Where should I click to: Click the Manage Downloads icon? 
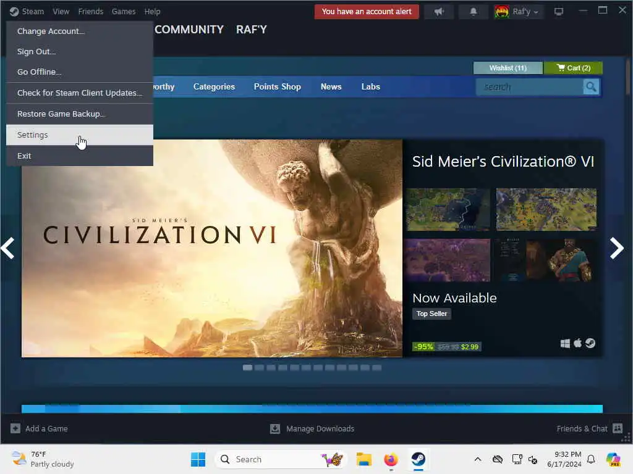point(275,428)
